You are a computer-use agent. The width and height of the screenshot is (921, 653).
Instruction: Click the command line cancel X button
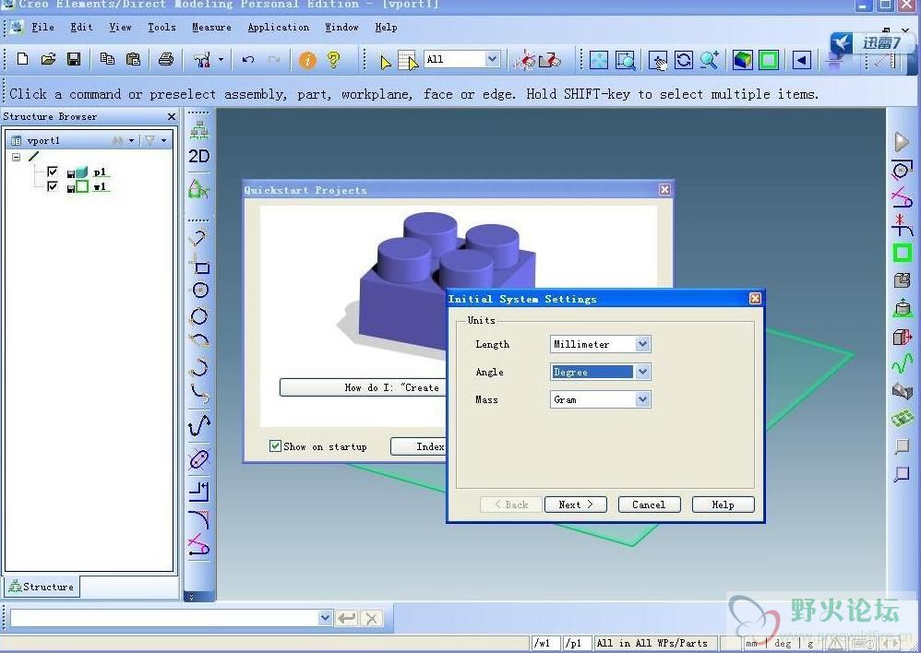coord(371,618)
